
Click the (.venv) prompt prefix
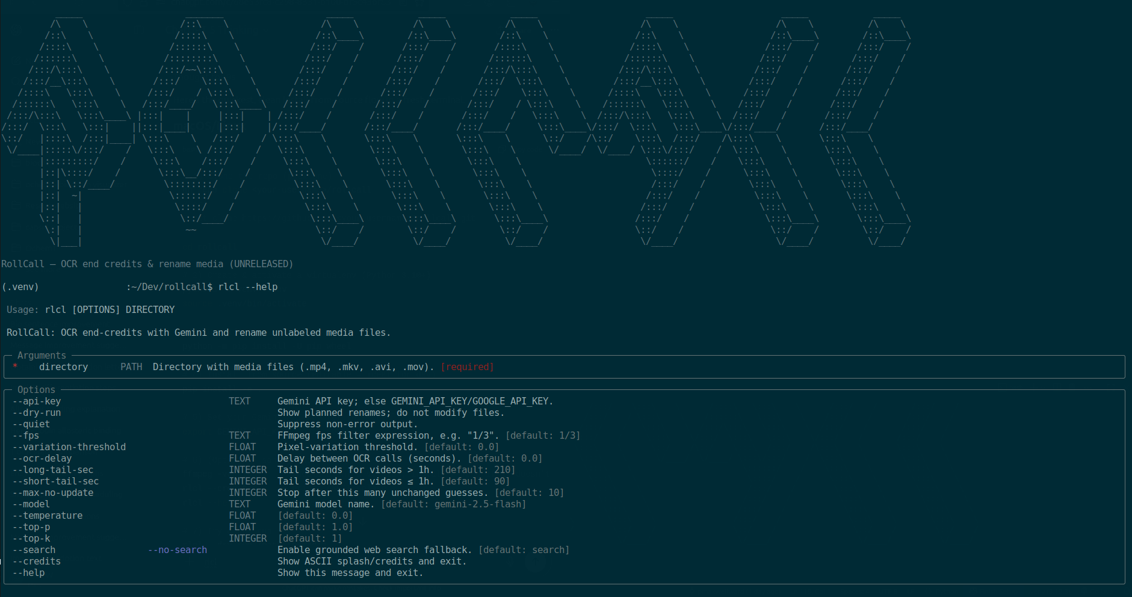tap(20, 287)
